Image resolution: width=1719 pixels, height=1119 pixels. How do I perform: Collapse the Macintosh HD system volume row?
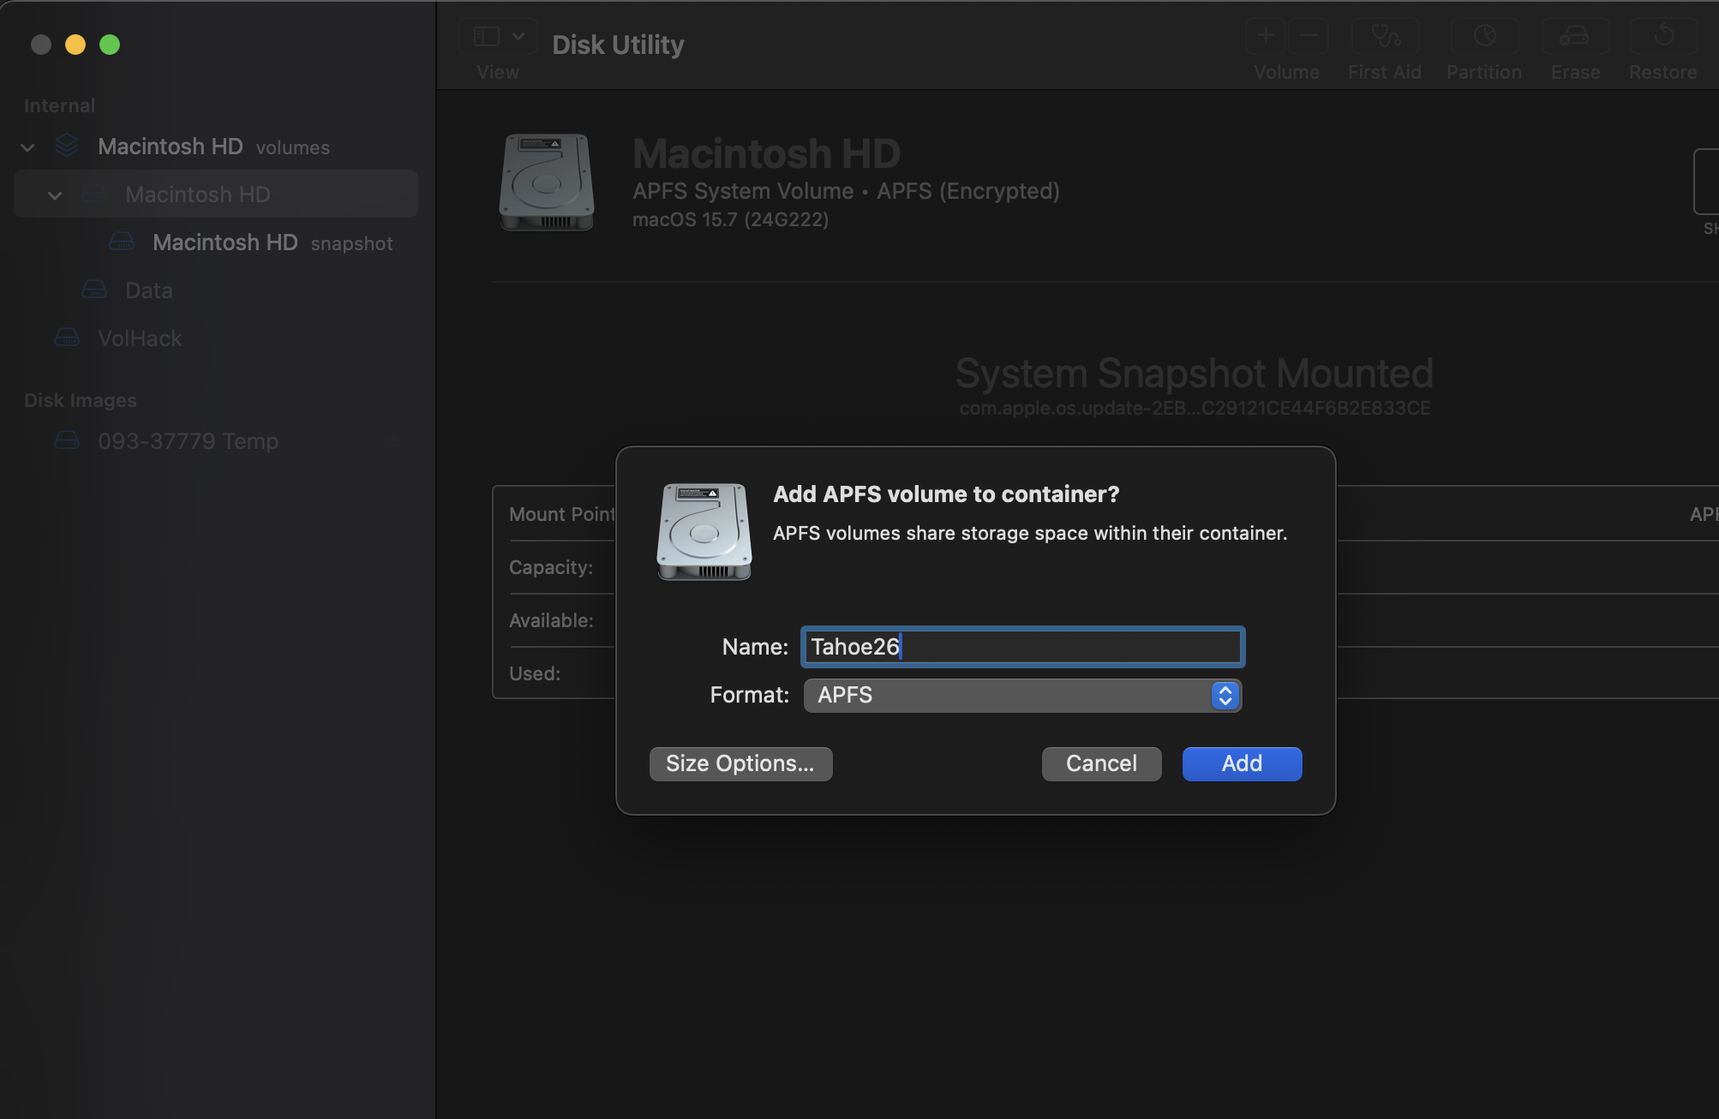55,195
